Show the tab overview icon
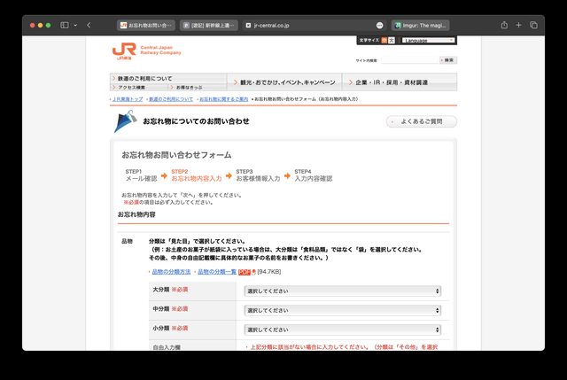Image resolution: width=567 pixels, height=380 pixels. coord(534,25)
